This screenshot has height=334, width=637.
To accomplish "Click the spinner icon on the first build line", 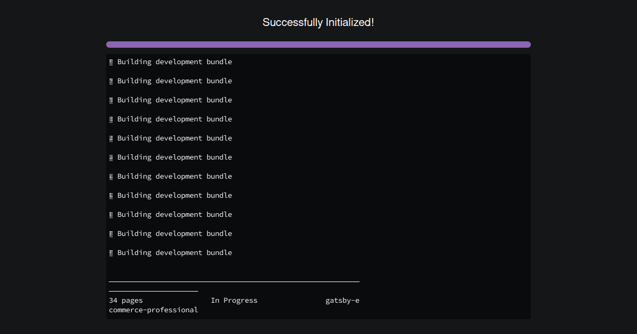I will [111, 62].
